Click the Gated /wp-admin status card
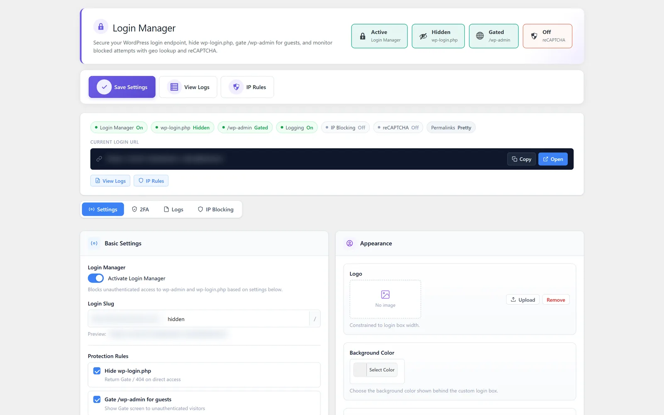The height and width of the screenshot is (415, 664). (x=494, y=36)
